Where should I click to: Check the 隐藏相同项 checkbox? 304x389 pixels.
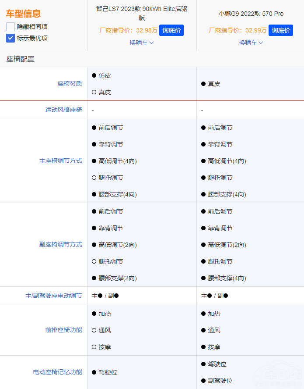tap(10, 27)
